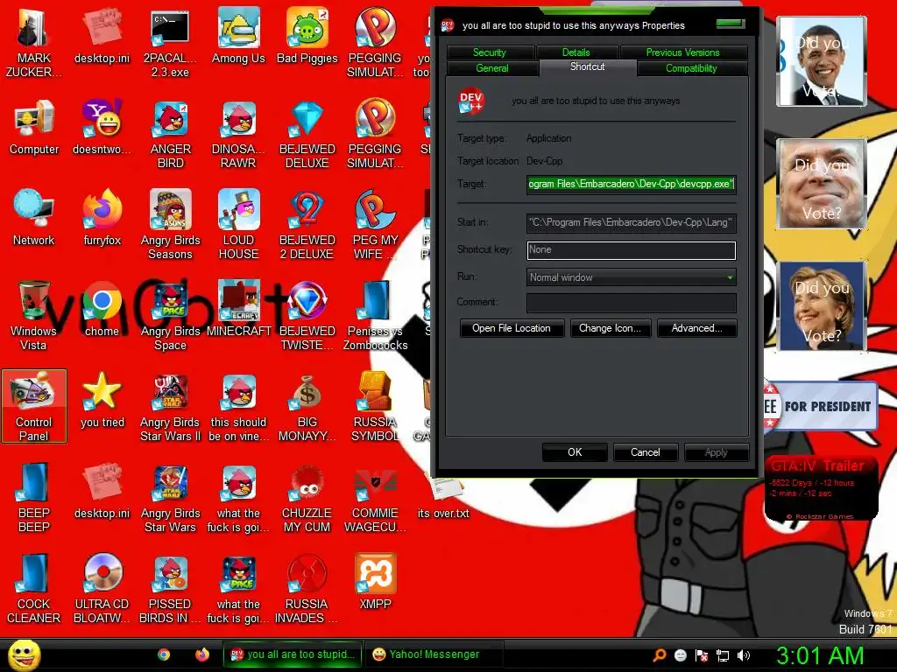The height and width of the screenshot is (672, 897).
Task: Select the 2PACAL 2.3.exe icon
Action: tap(170, 42)
